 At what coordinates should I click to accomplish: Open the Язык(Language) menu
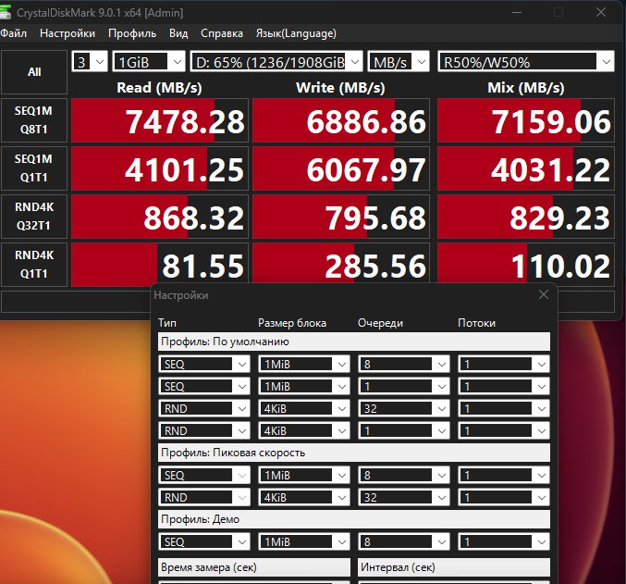pyautogui.click(x=296, y=33)
